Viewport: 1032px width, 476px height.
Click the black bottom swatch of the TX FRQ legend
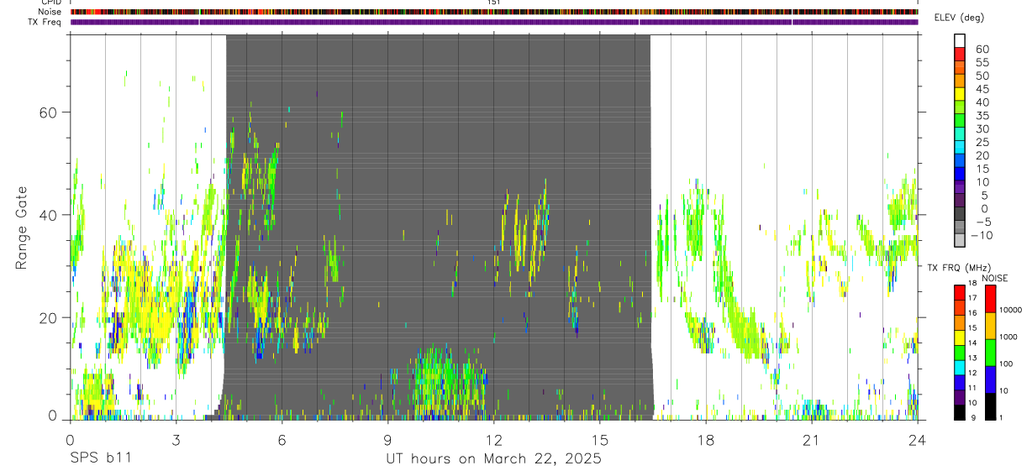(x=960, y=413)
